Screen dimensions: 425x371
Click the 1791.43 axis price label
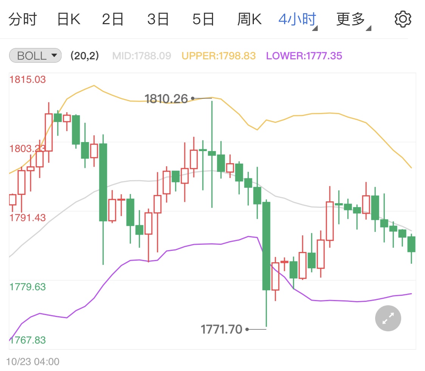pos(27,218)
